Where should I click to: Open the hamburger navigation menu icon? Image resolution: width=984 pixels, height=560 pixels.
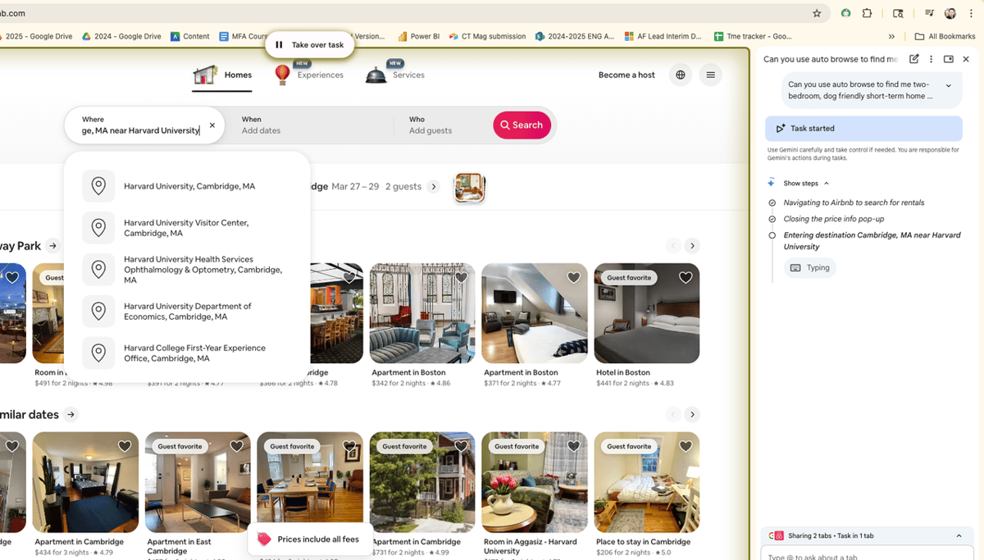tap(710, 74)
